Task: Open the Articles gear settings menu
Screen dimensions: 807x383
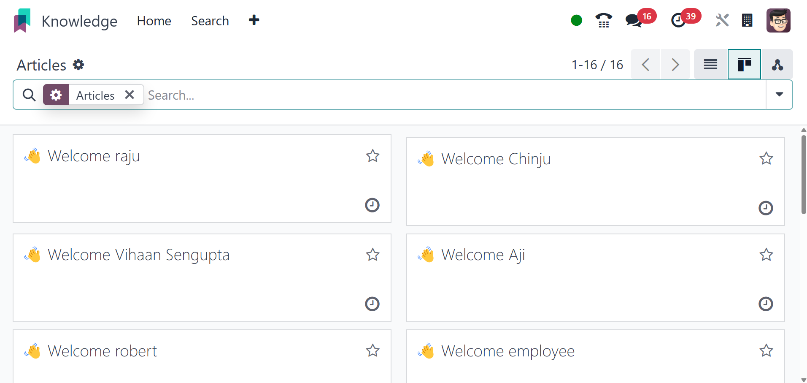Action: (x=78, y=65)
